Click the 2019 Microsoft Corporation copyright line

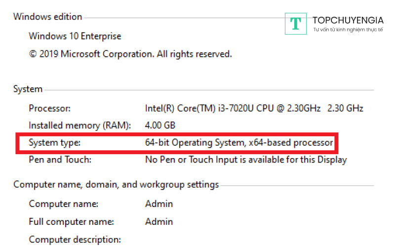coord(130,53)
